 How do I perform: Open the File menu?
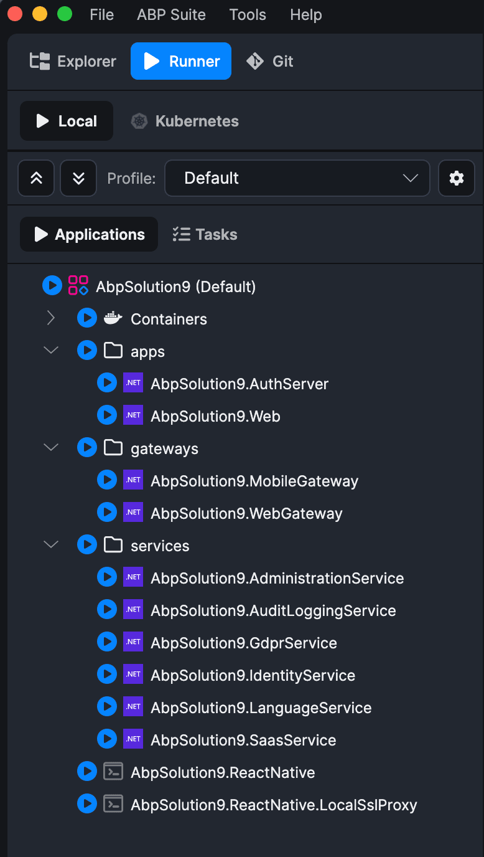[x=102, y=15]
